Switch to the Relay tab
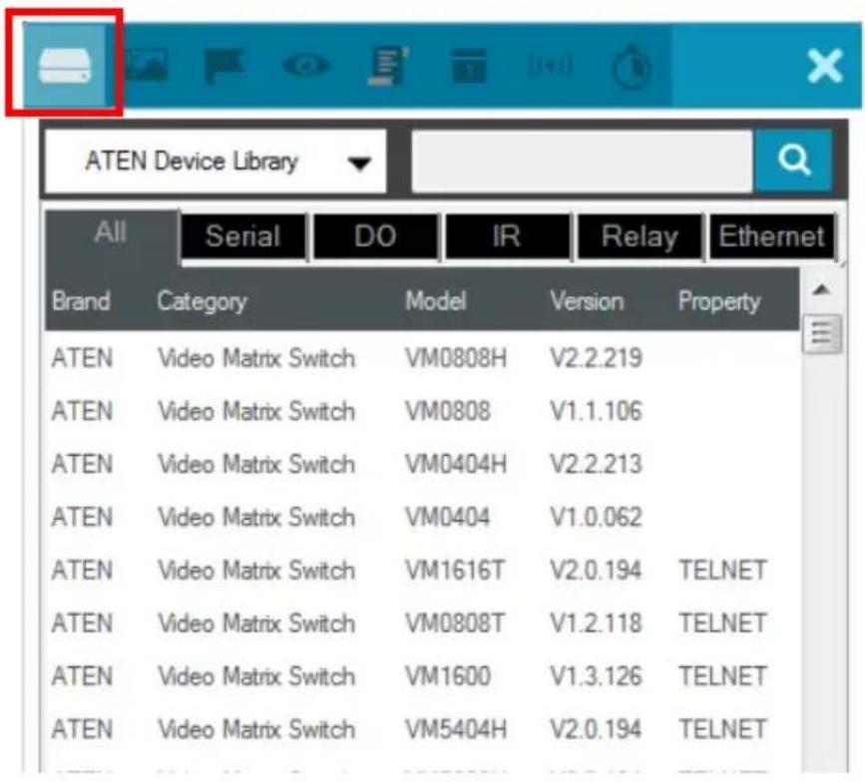 pyautogui.click(x=640, y=236)
